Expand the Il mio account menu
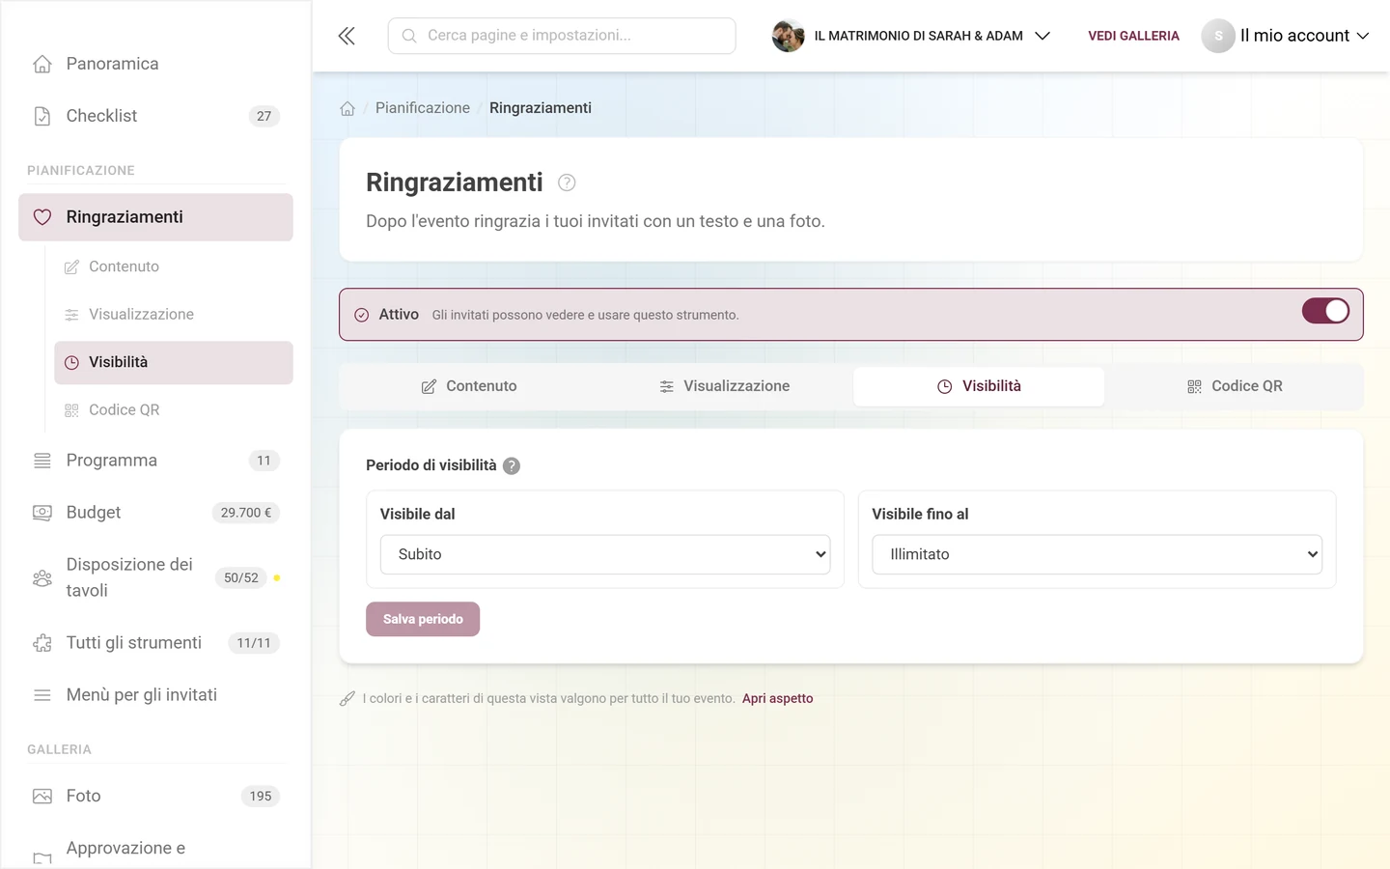The width and height of the screenshot is (1390, 869). 1286,36
